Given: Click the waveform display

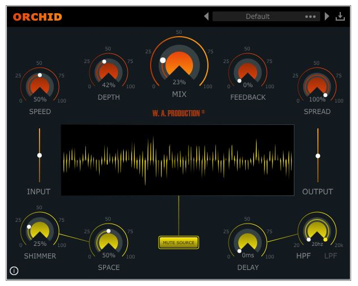Looking at the screenshot, I should click(178, 160).
